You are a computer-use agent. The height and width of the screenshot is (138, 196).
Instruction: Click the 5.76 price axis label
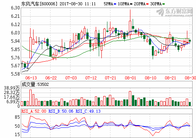point(15,58)
